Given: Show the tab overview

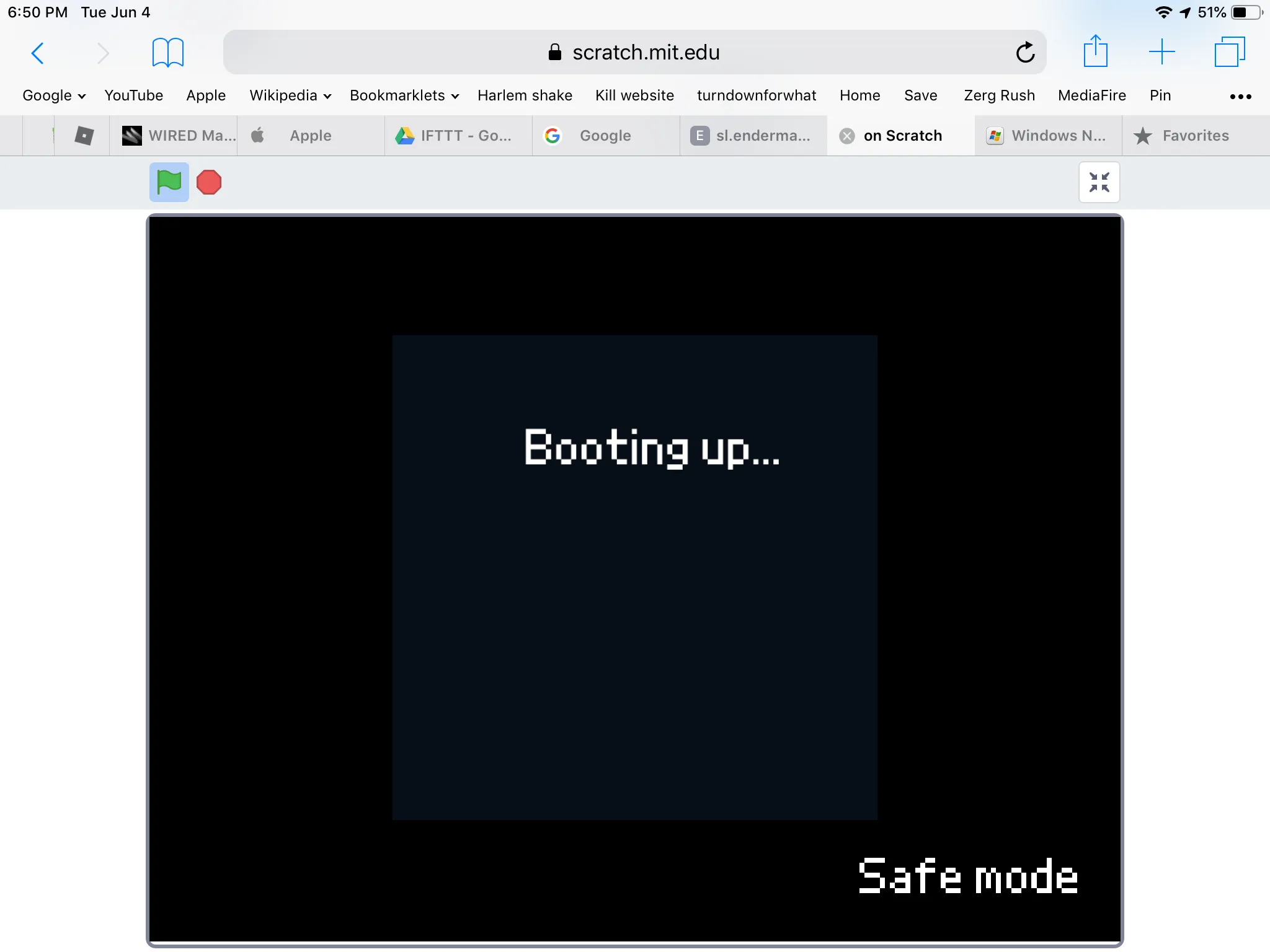Looking at the screenshot, I should 1229,52.
